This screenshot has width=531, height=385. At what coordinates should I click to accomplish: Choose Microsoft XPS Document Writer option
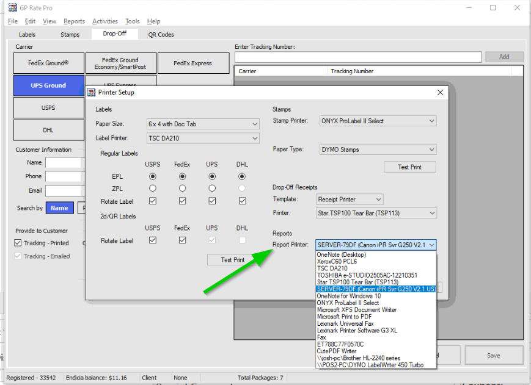point(376,309)
